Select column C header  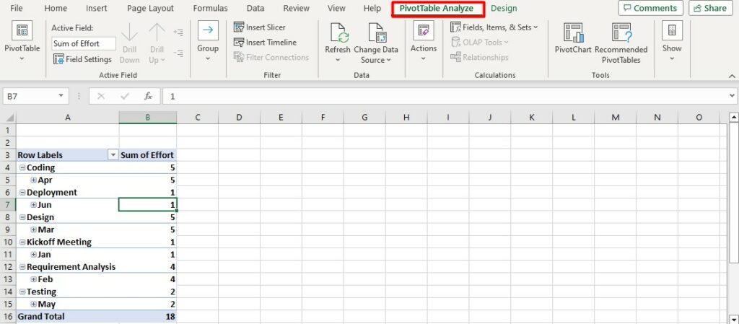[x=198, y=118]
